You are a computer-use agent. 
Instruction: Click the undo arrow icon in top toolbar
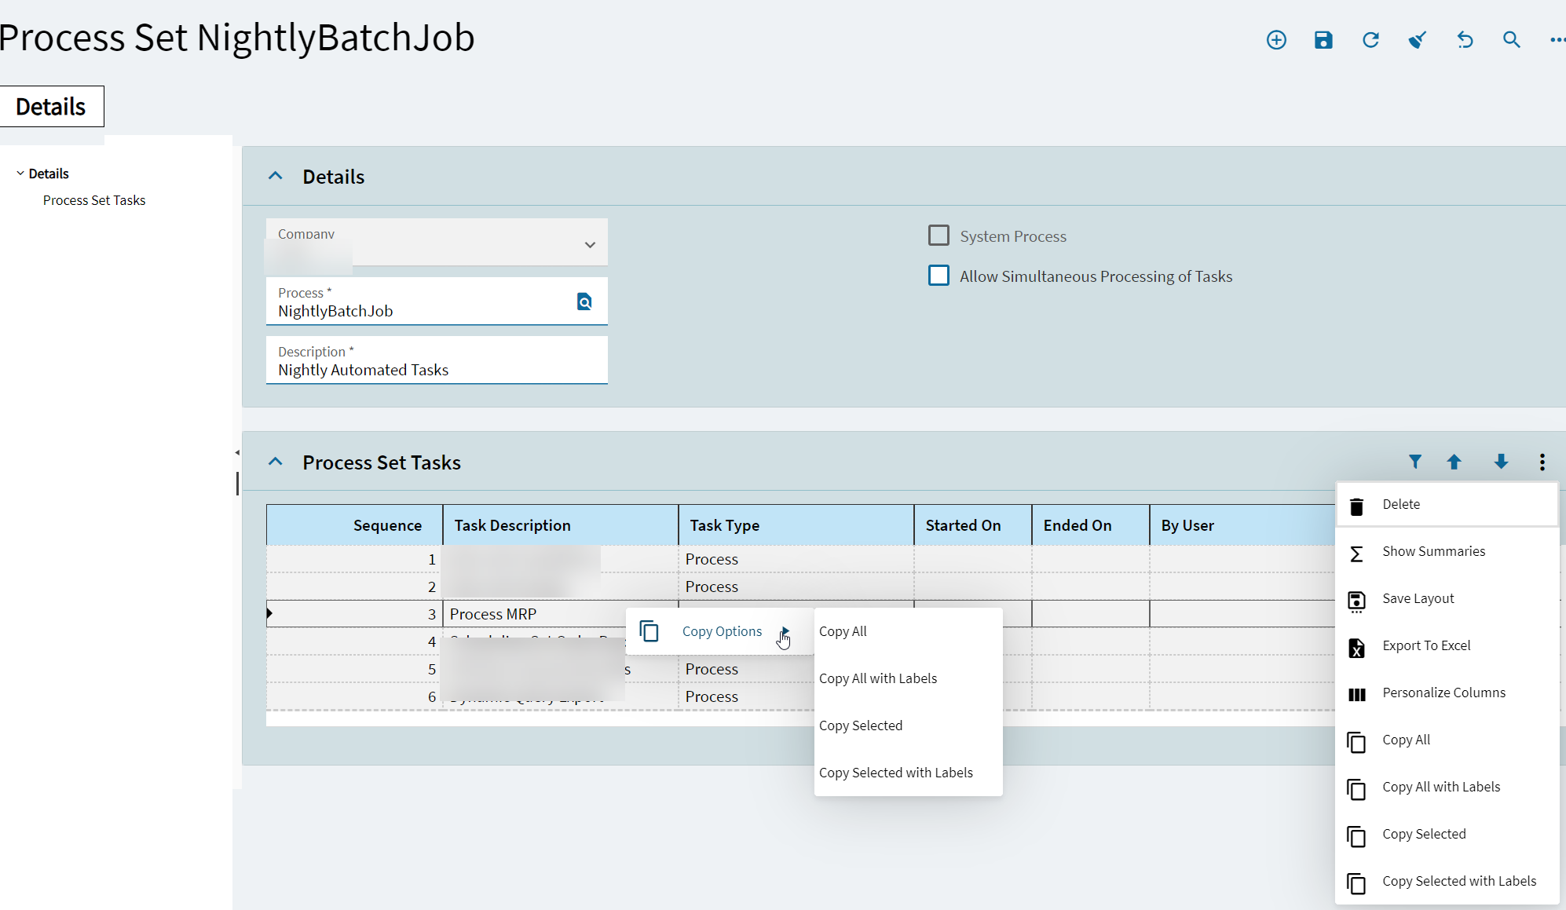(1465, 40)
